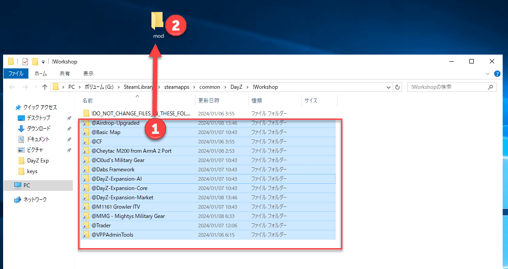Click the !Workshop window folder icon in titlebar
The height and width of the screenshot is (269, 508).
coord(11,62)
